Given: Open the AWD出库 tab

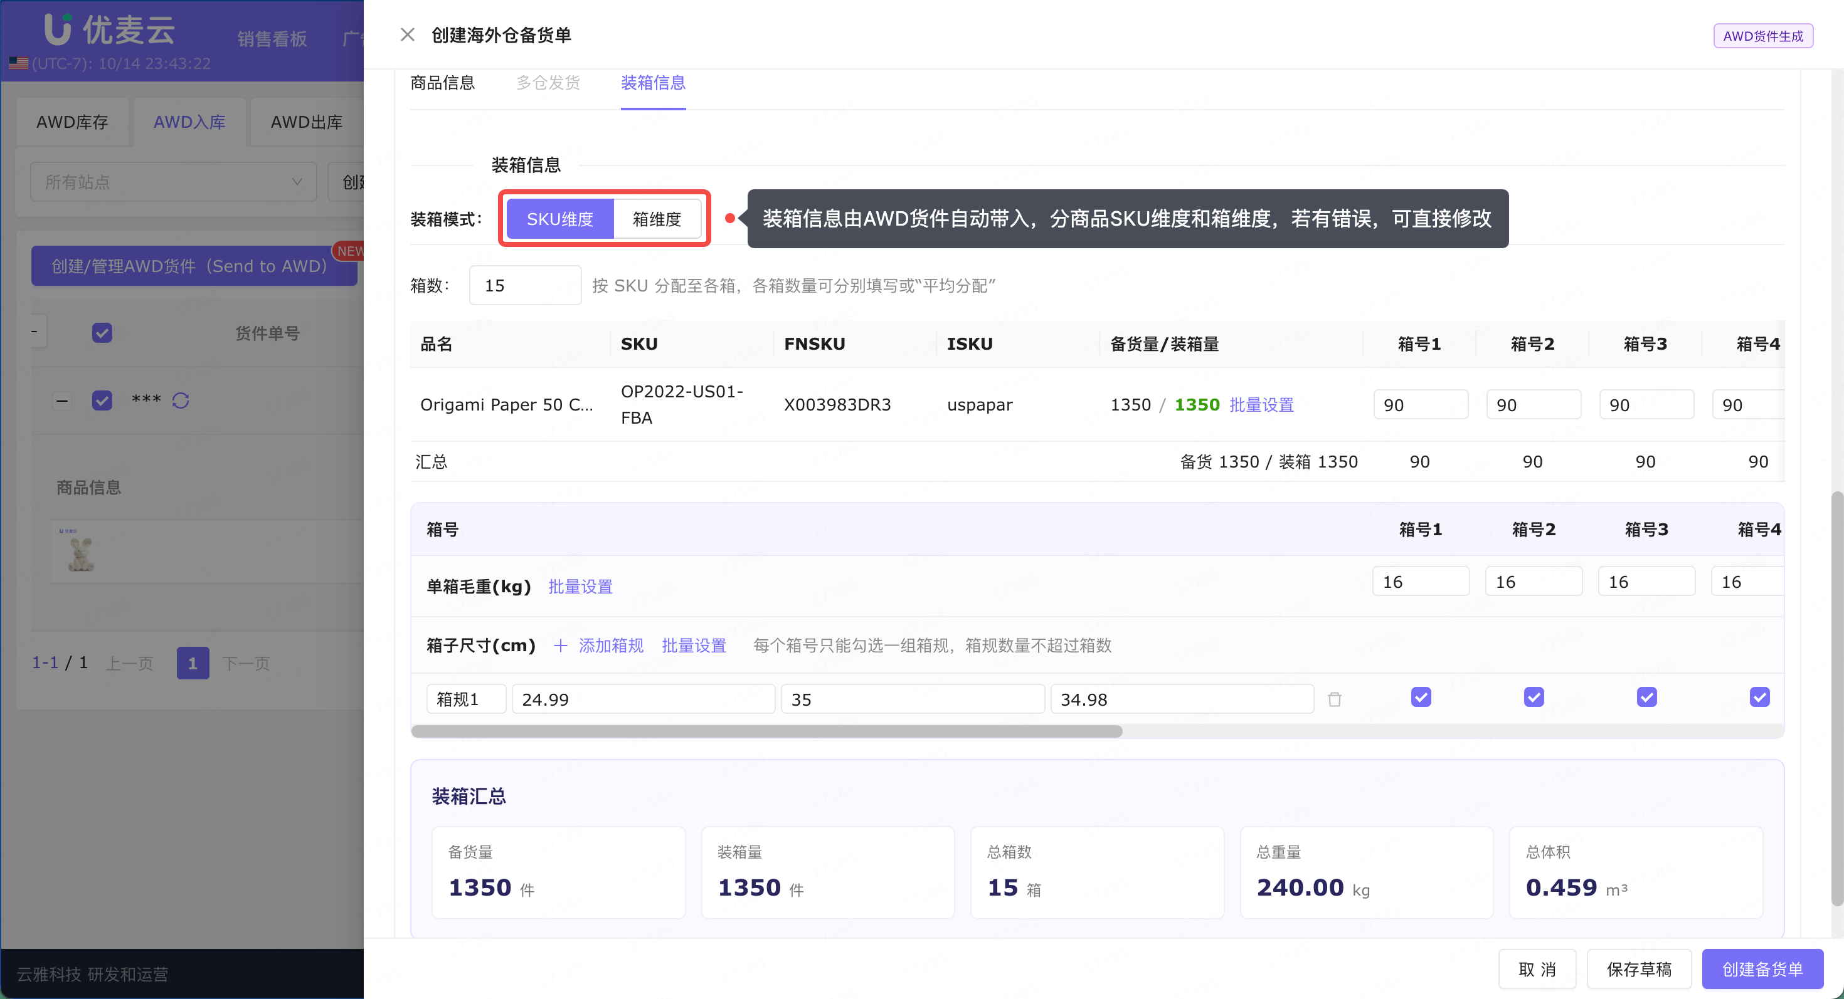Looking at the screenshot, I should pos(306,122).
